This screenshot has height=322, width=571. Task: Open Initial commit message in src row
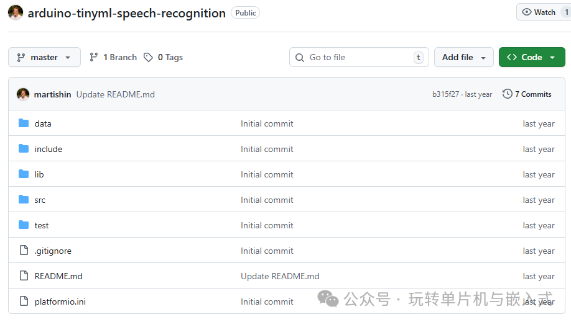tap(267, 200)
